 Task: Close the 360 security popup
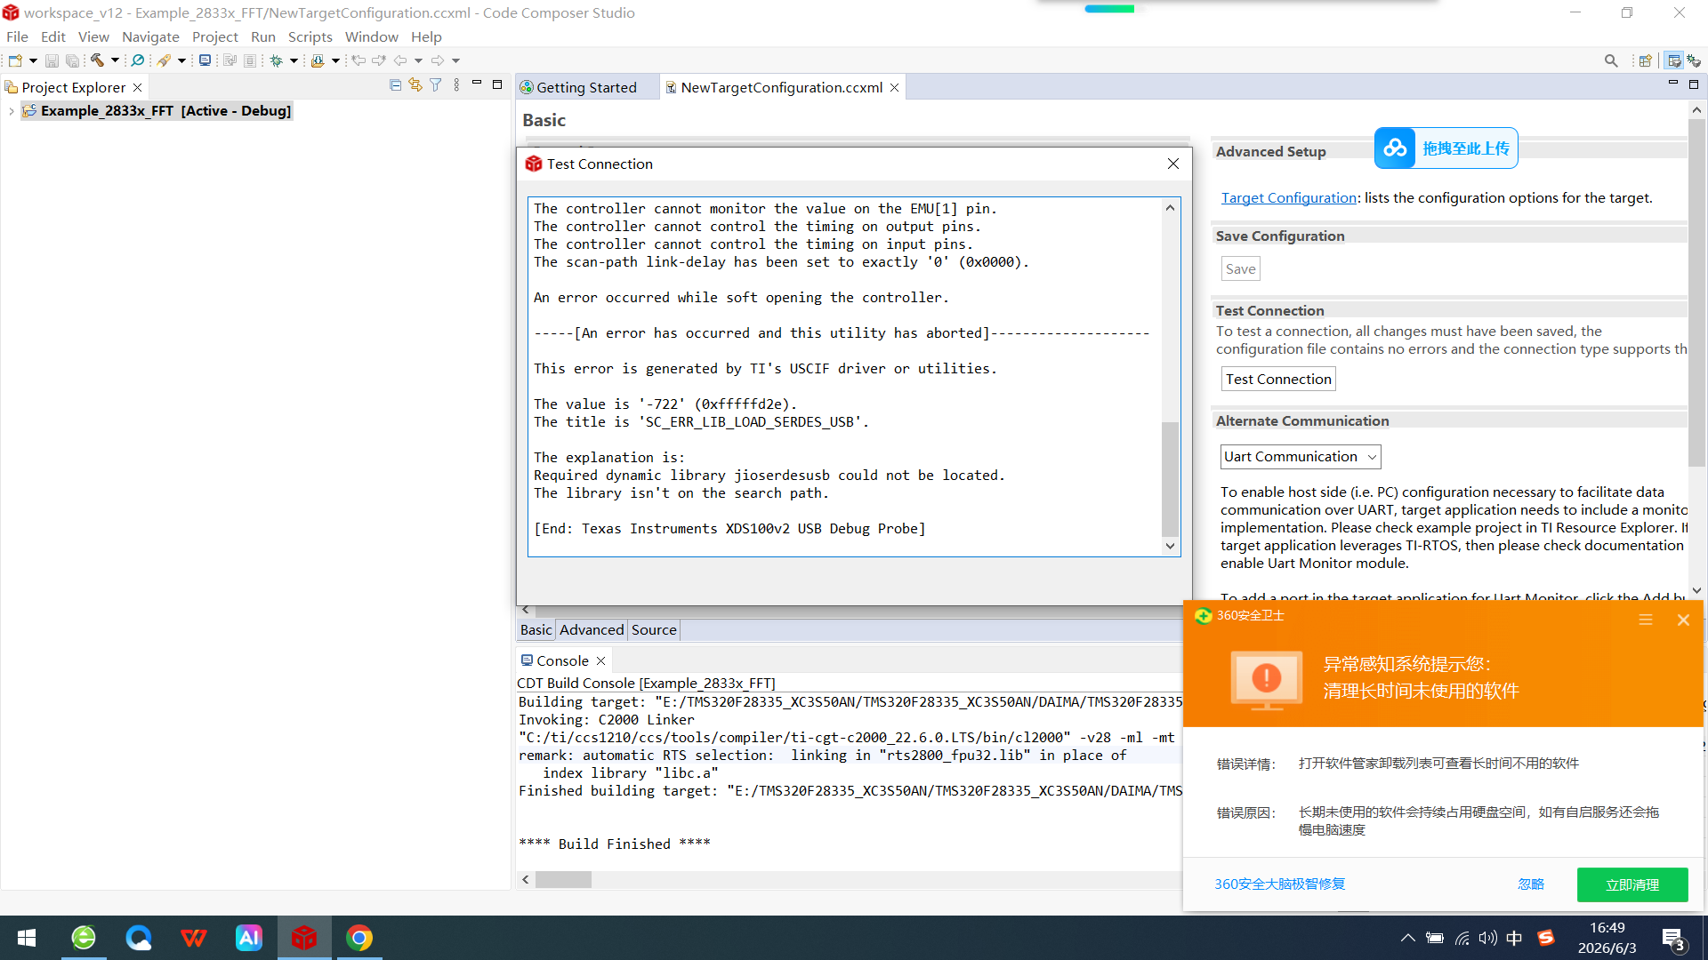pos(1683,620)
